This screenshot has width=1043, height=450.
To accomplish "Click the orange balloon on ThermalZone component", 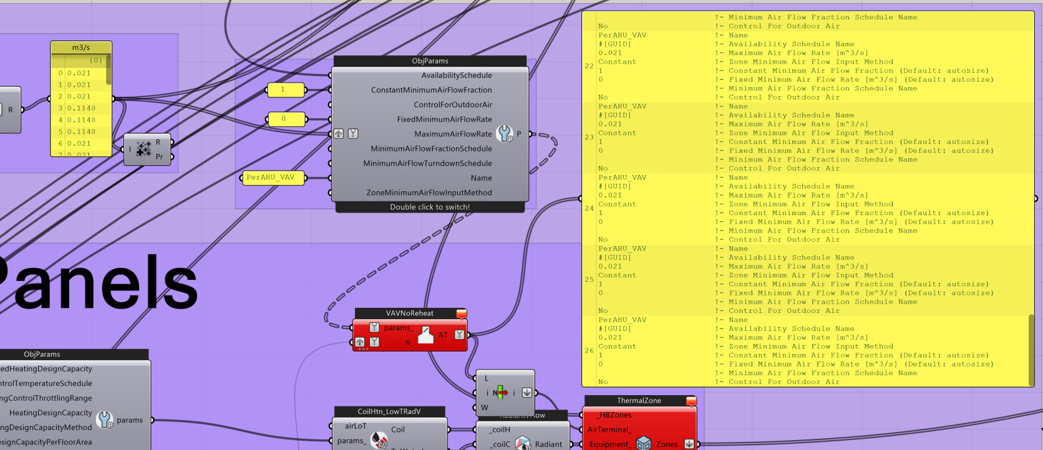I will 691,401.
